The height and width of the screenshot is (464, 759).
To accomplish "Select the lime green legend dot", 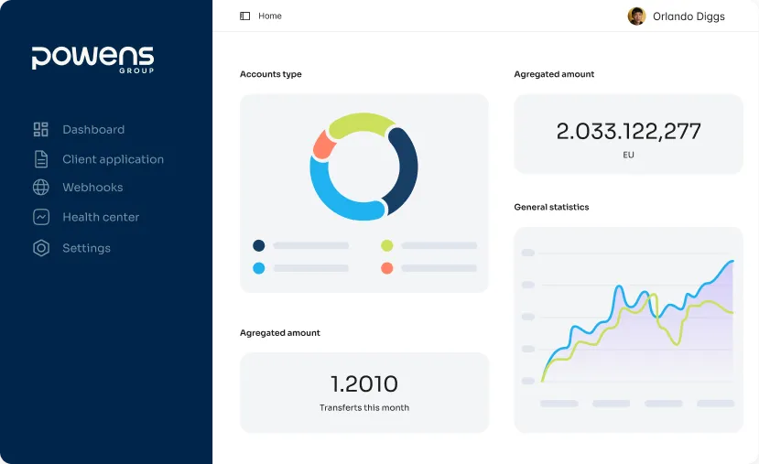I will point(386,245).
